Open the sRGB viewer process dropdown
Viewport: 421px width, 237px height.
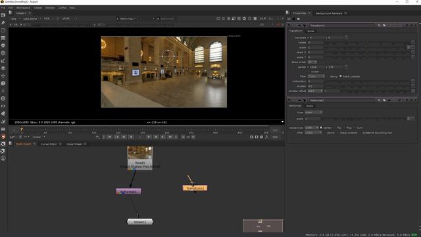(69, 18)
